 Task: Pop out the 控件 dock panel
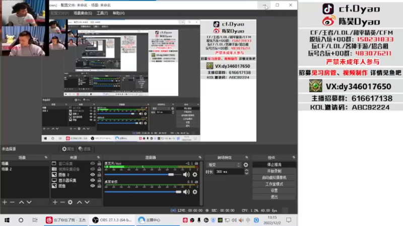click(294, 157)
